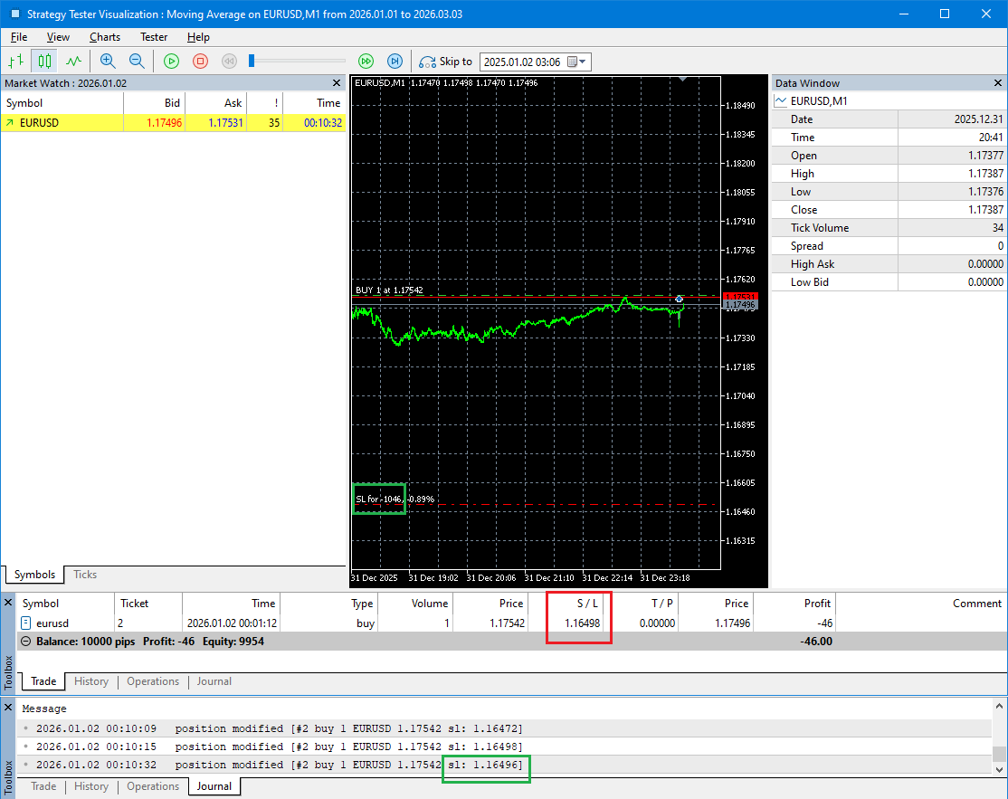1008x799 pixels.
Task: Zoom in on the chart
Action: click(108, 62)
